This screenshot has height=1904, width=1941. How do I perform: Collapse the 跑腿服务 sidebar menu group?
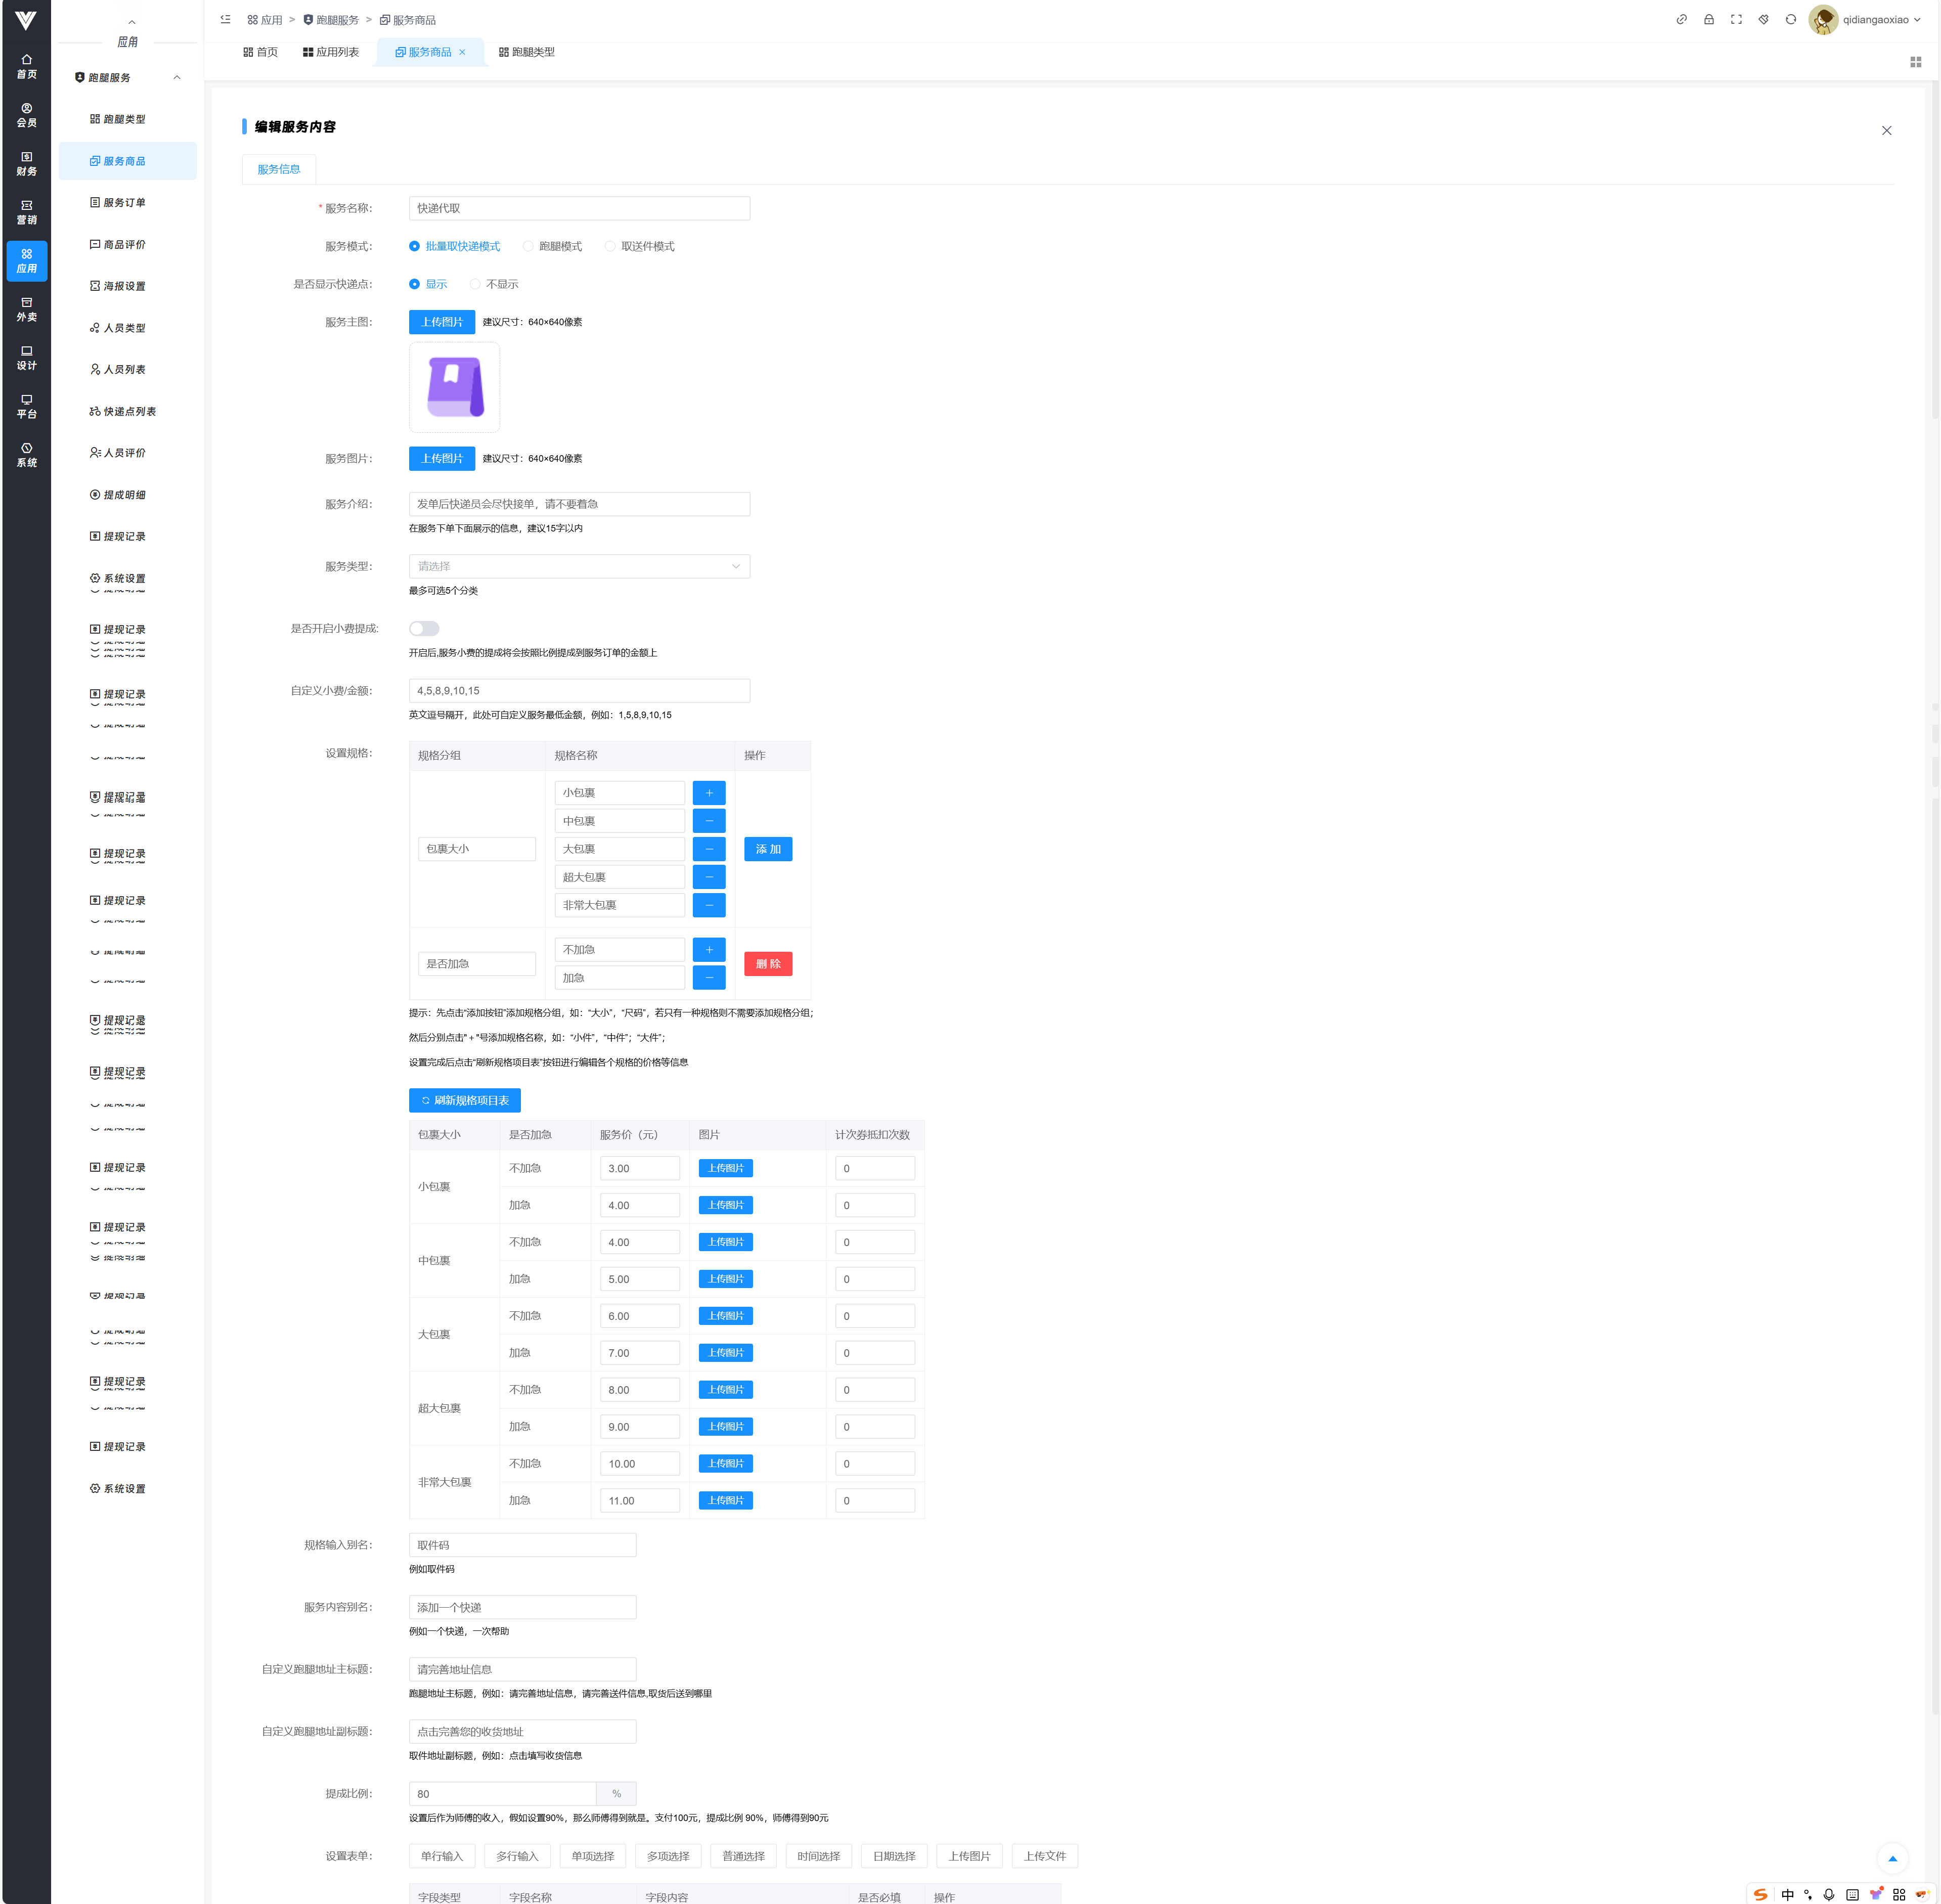click(177, 78)
